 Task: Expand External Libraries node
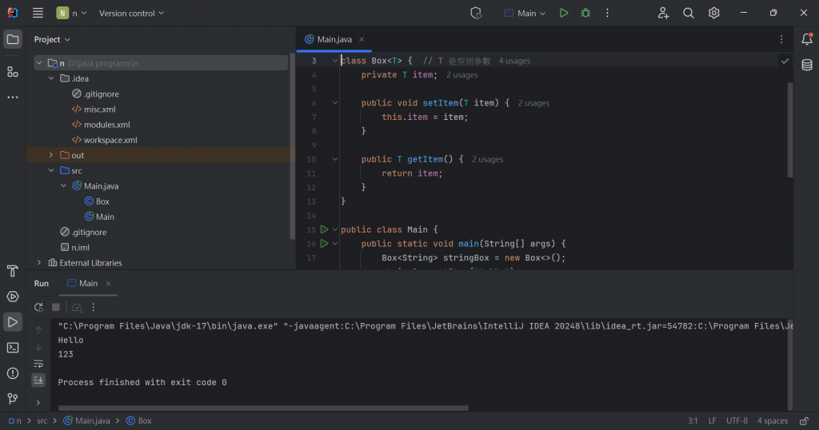(x=39, y=262)
